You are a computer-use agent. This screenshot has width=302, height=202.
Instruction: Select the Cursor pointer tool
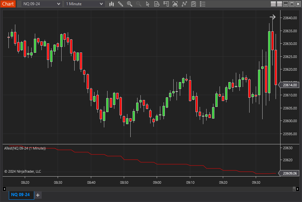coord(148,4)
